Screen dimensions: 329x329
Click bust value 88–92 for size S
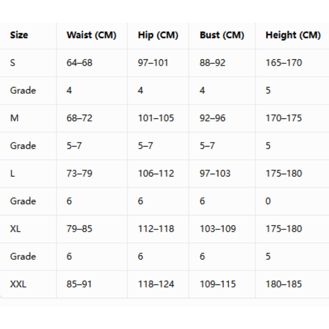(213, 63)
